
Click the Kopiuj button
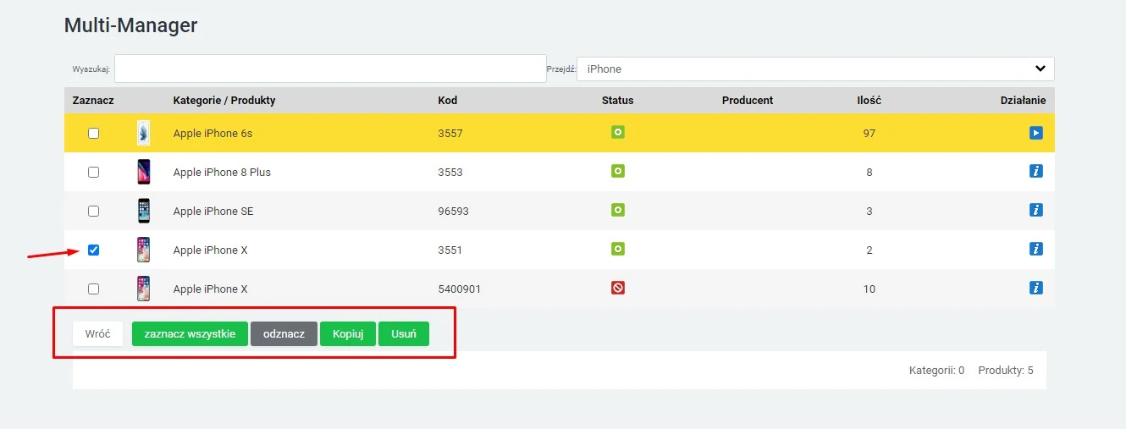pyautogui.click(x=348, y=334)
